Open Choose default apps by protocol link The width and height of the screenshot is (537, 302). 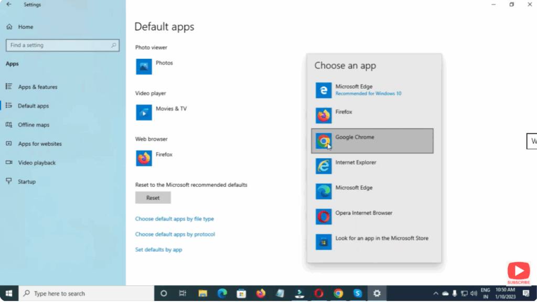tap(175, 234)
